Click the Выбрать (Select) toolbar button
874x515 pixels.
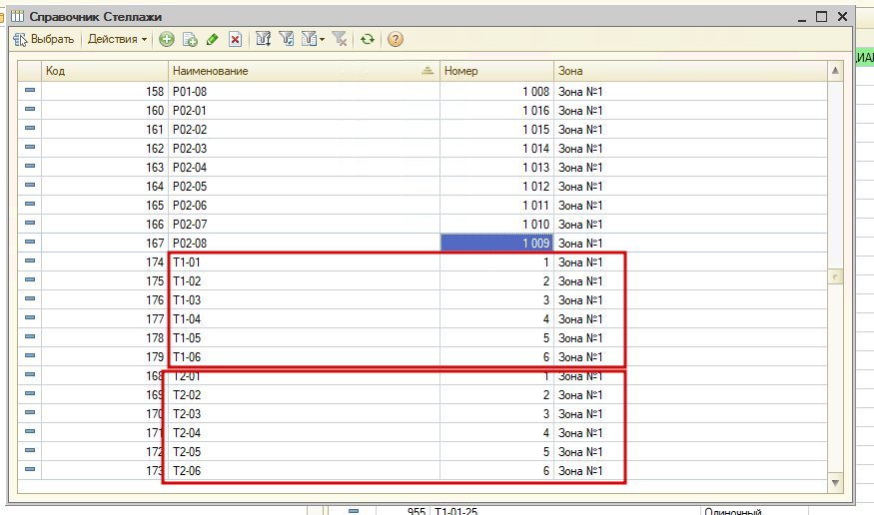click(44, 40)
